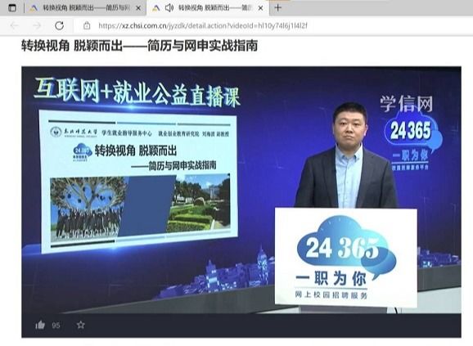Mute the audio-playing tab speaker icon
Viewport: 473px width, 346px height.
point(169,8)
